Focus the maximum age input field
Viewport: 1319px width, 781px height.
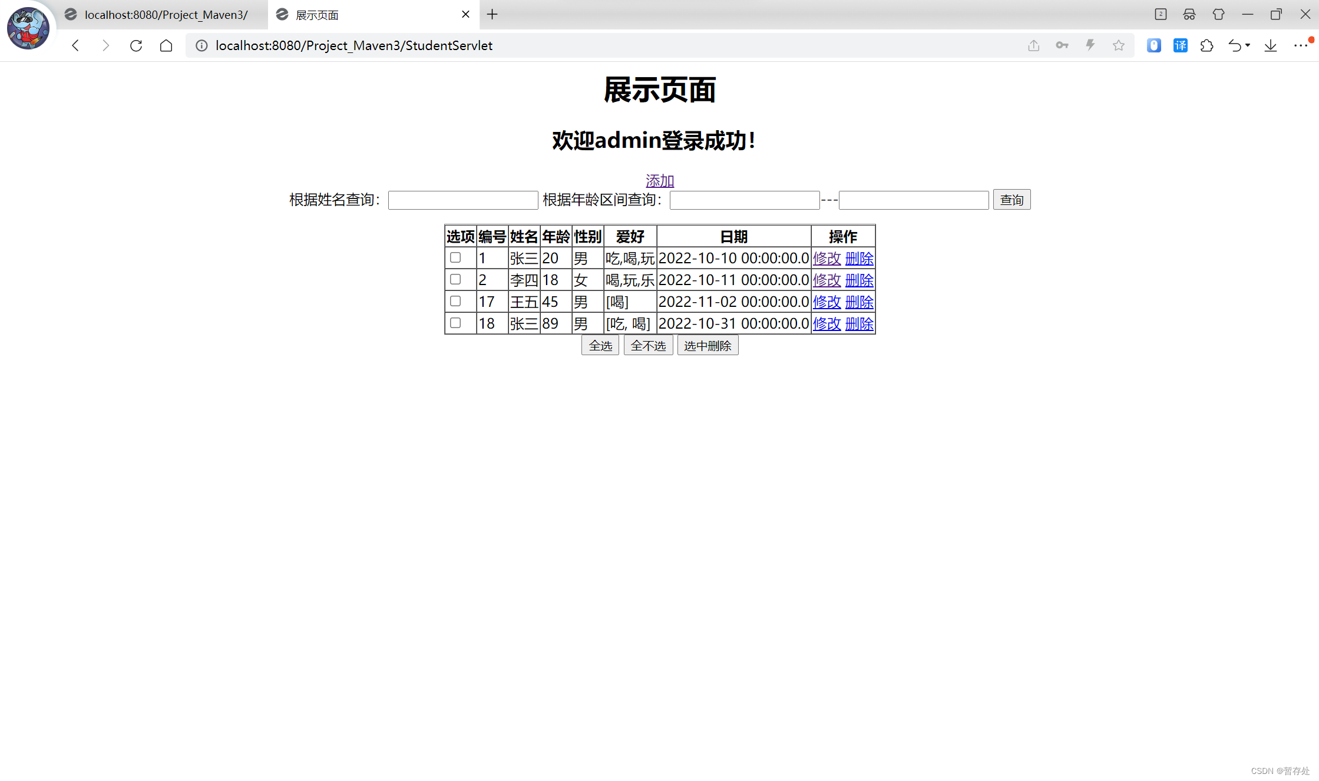pyautogui.click(x=914, y=200)
